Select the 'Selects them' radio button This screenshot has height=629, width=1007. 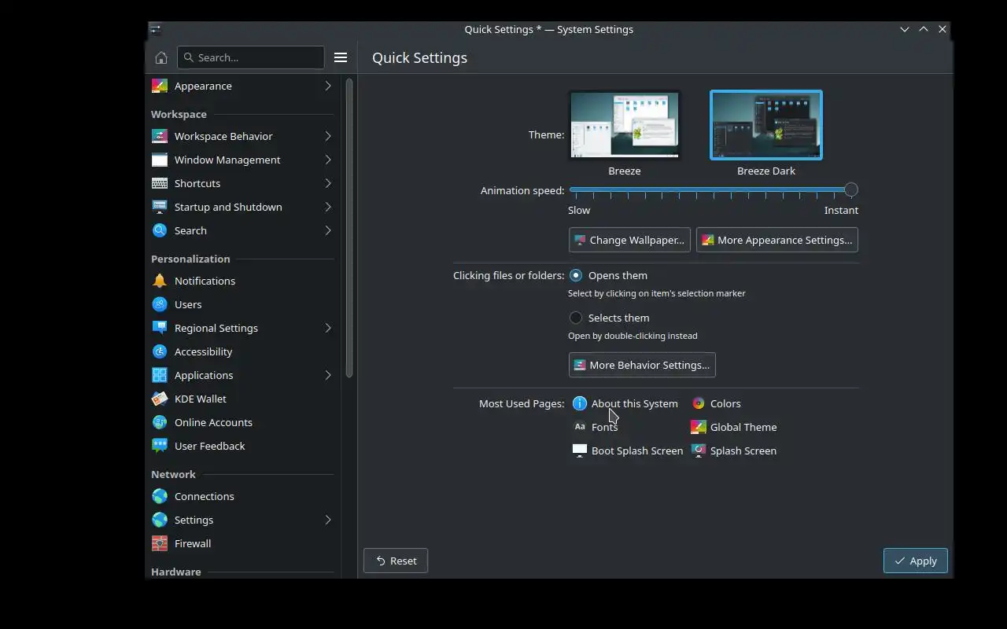(x=576, y=318)
